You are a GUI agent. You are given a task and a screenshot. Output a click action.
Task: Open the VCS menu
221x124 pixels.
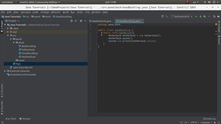[87, 12]
